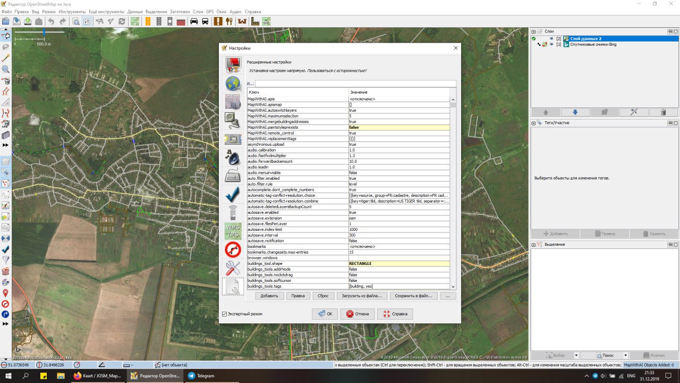The height and width of the screenshot is (383, 680).
Task: Open the Заготовки menu
Action: click(180, 11)
